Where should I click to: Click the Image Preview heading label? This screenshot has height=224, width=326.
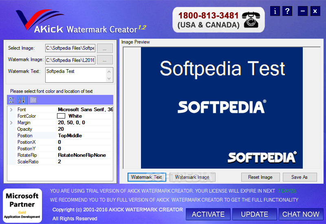pos(136,42)
